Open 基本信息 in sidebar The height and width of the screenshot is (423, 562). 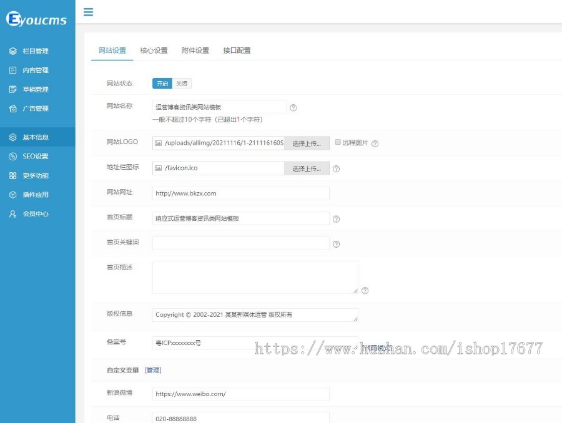37,137
